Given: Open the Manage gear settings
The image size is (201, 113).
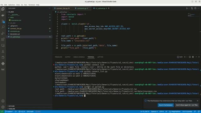Looking at the screenshot, I should pos(3,107).
